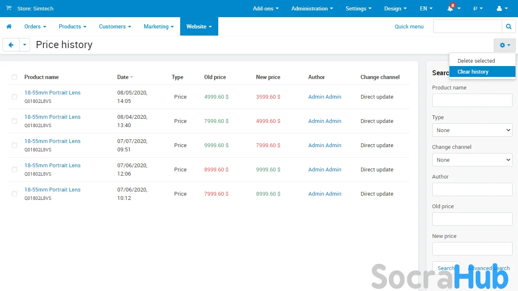Screen dimensions: 518x291
Task: Sort the table by Date column
Action: pos(123,77)
